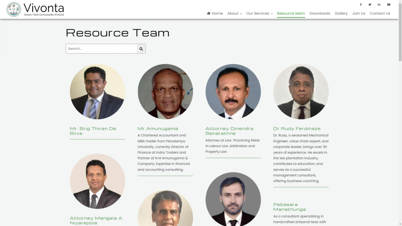Open the Contact Us page
This screenshot has width=402, height=226.
[380, 13]
